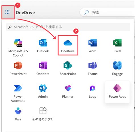Click the 検索 search box in header
Image resolution: width=135 pixels, height=132 pixels.
[x=107, y=12]
